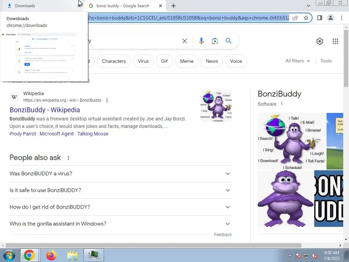Image resolution: width=349 pixels, height=262 pixels.
Task: Open the monitor app in taskbar
Action: tap(93, 255)
